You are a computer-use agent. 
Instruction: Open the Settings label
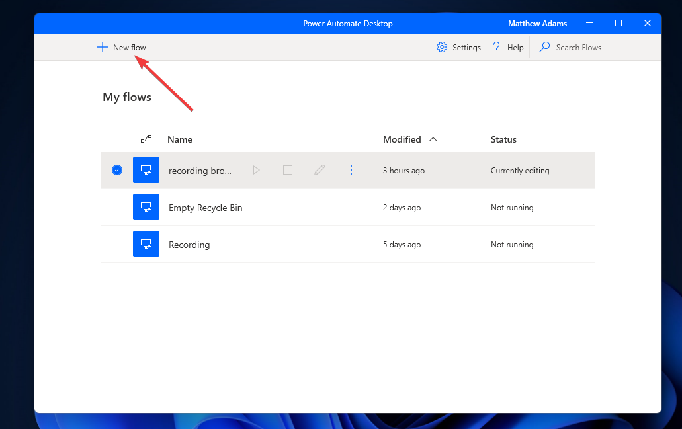point(466,48)
